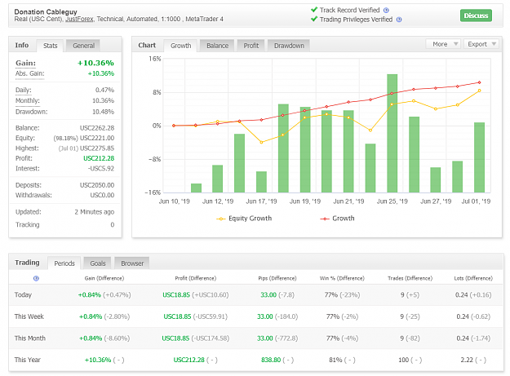Click the tallest green bar, Jun 25

click(x=392, y=133)
